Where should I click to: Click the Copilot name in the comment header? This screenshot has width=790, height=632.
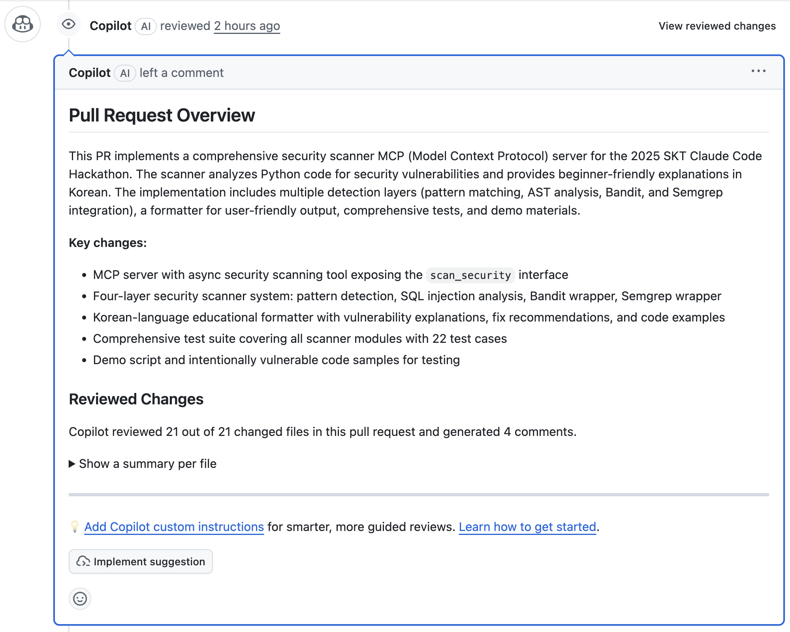pyautogui.click(x=89, y=73)
